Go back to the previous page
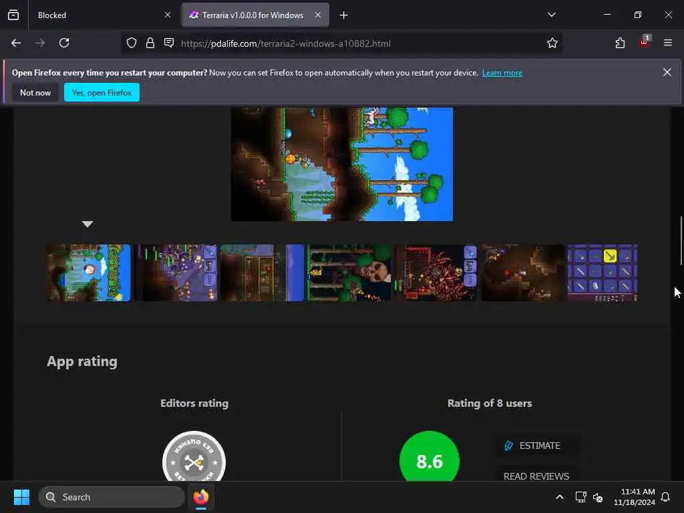The width and height of the screenshot is (684, 513). 16,43
